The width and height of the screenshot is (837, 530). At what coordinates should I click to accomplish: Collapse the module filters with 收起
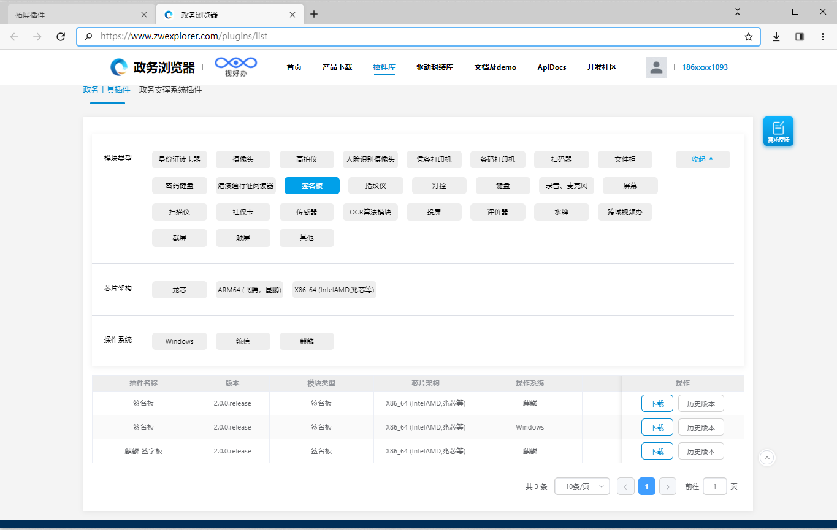(703, 159)
